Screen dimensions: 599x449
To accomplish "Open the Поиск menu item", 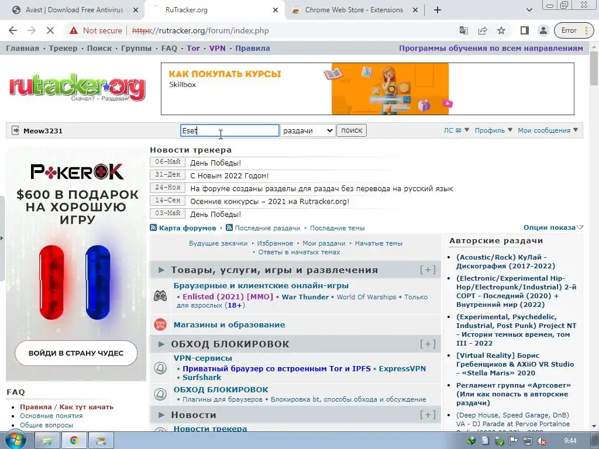I will (99, 48).
